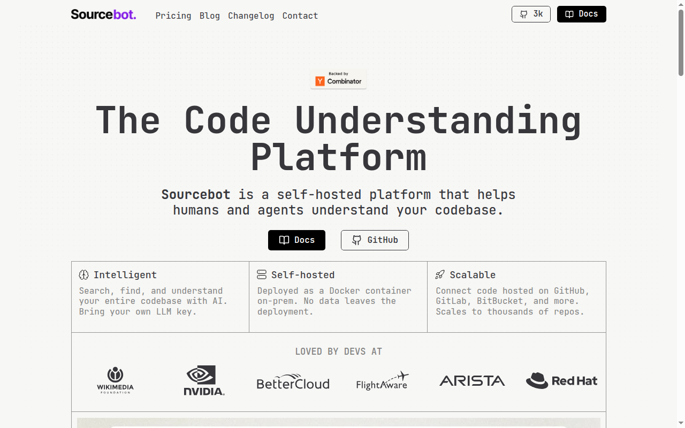Select the Scalable feature heading

[x=473, y=275]
